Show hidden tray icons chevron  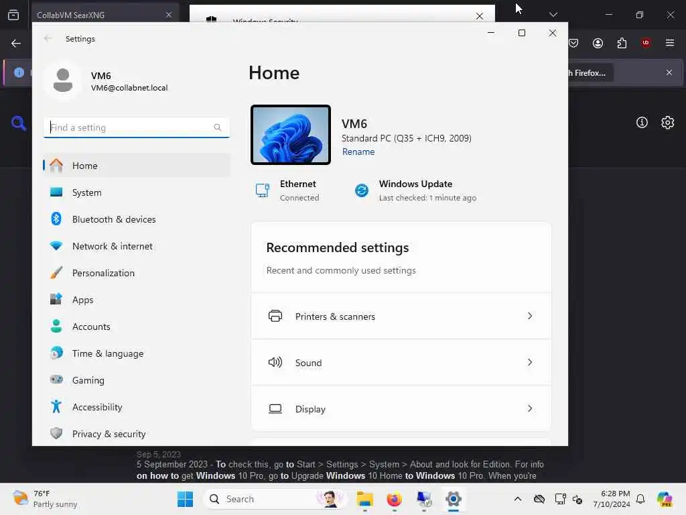click(518, 499)
